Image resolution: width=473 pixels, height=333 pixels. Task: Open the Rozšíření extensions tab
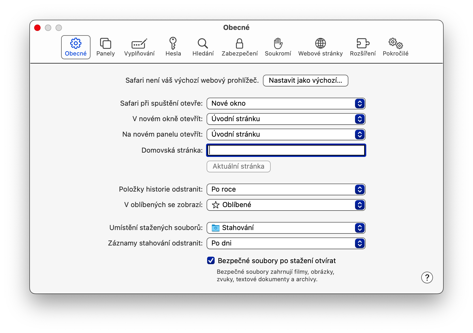pos(363,47)
